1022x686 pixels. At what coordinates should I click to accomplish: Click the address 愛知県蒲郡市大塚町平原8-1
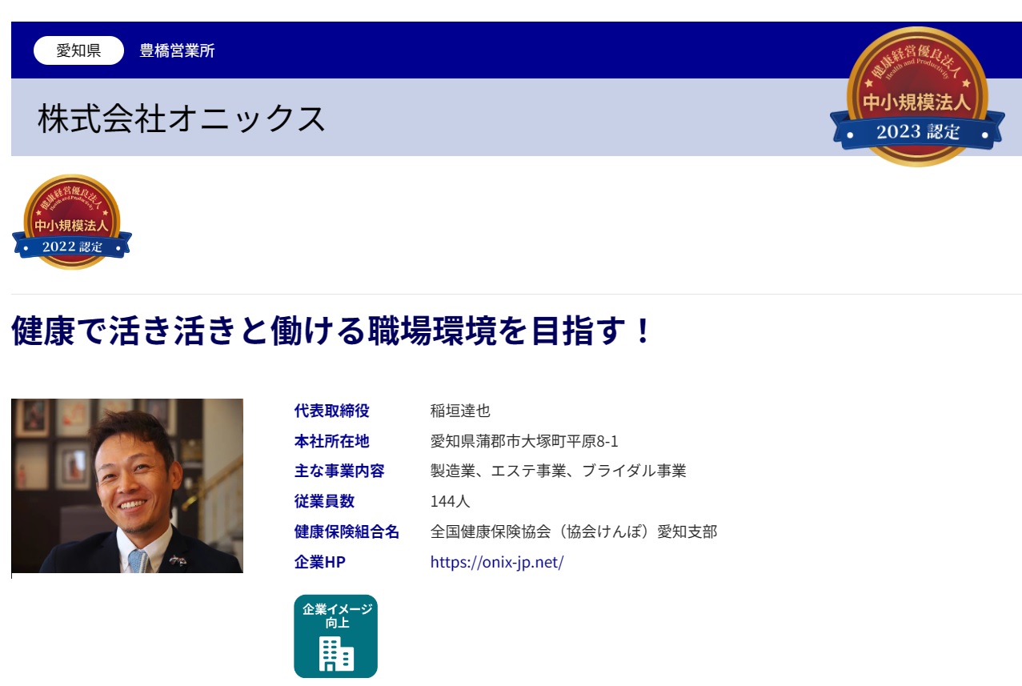(x=524, y=442)
